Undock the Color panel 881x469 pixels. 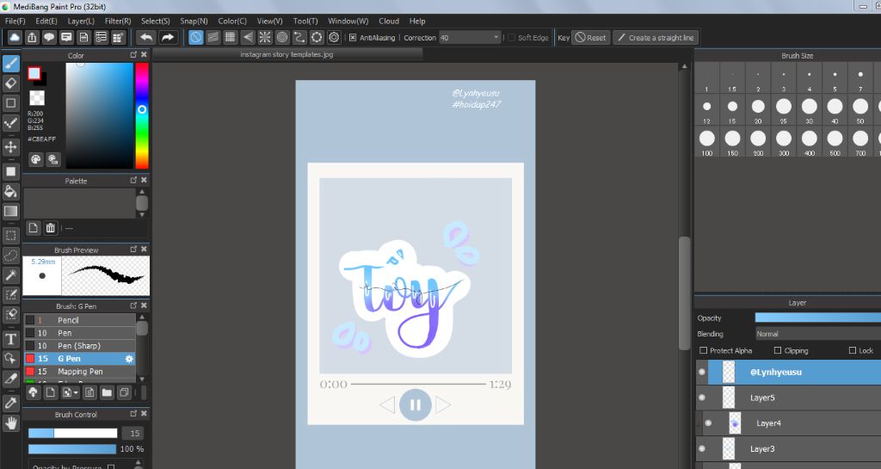tap(133, 55)
